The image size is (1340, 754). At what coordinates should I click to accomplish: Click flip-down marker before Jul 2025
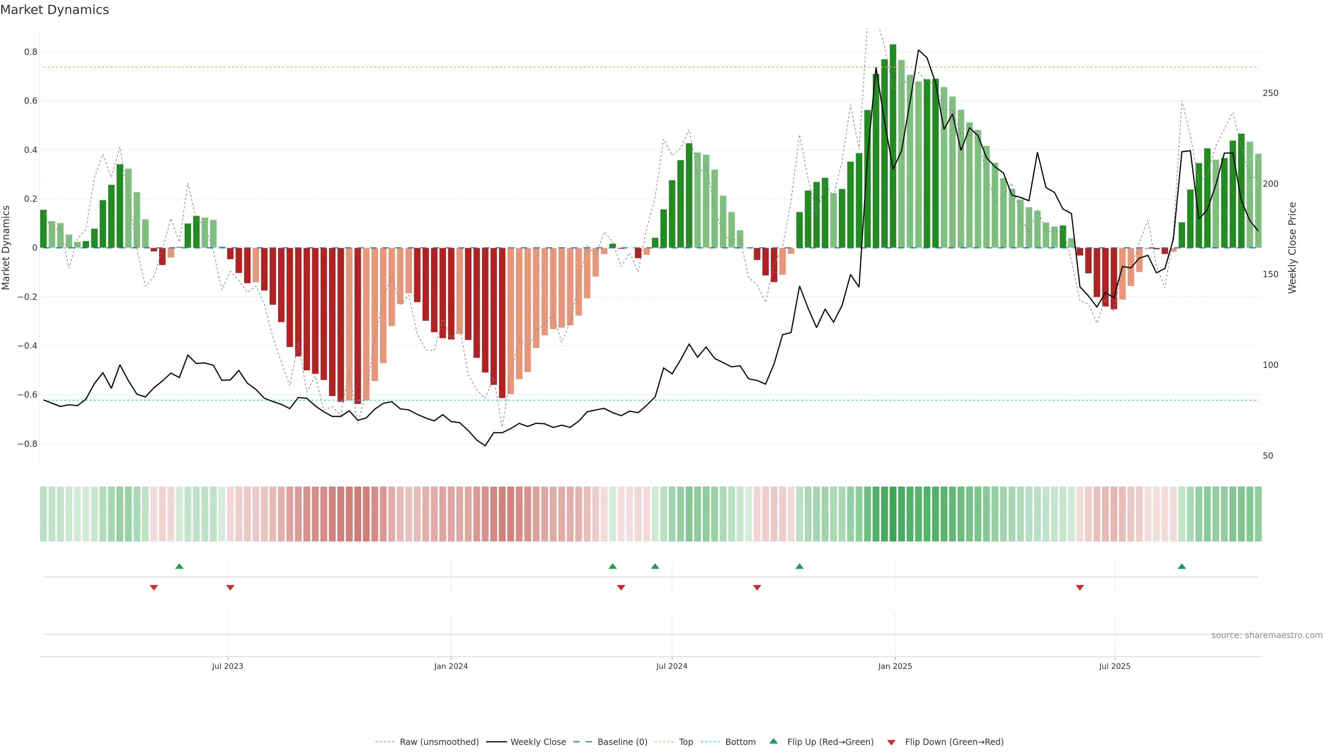point(1080,587)
